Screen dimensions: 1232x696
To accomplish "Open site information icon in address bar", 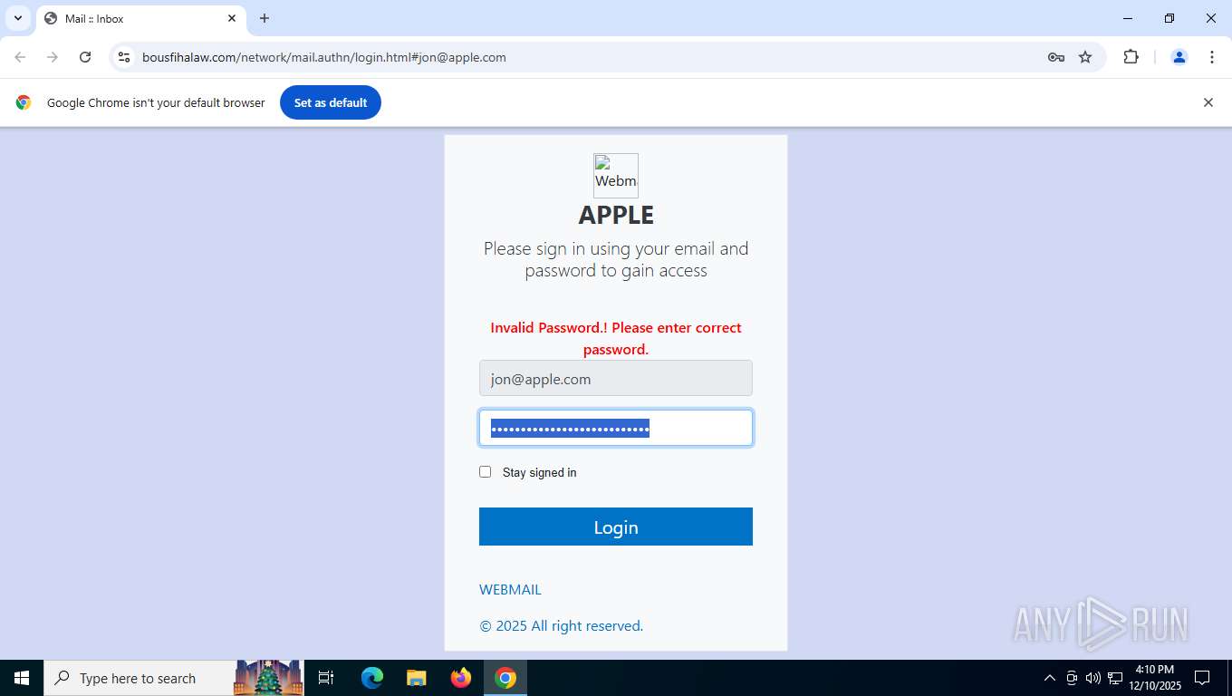I will click(x=125, y=57).
